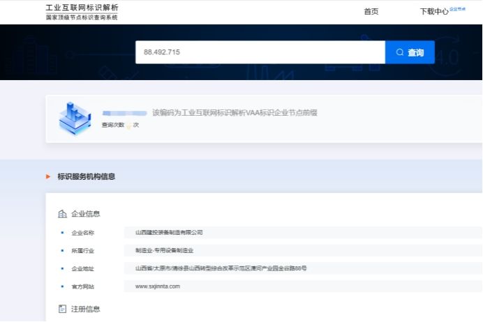Open the 下载中心 download center menu
The height and width of the screenshot is (322, 483).
tap(434, 12)
